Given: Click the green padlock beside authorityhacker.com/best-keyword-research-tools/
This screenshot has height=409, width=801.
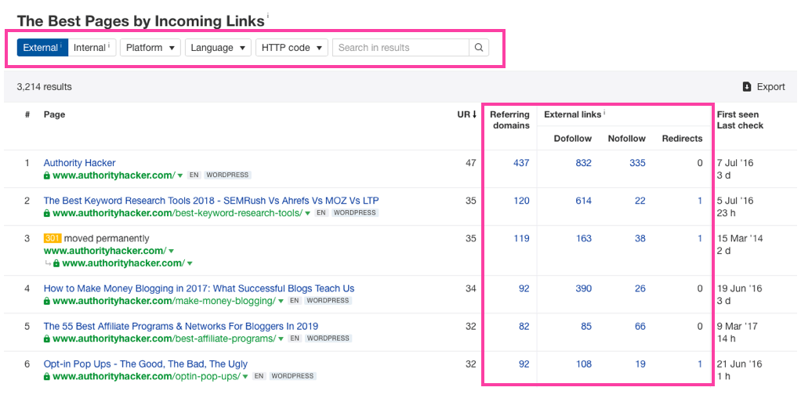Looking at the screenshot, I should click(x=47, y=213).
